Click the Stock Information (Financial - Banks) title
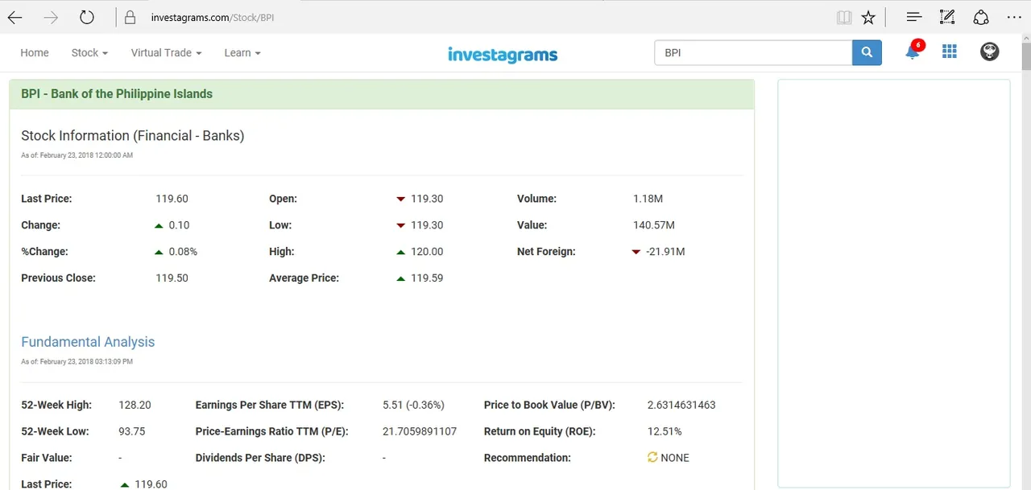 pyautogui.click(x=133, y=136)
